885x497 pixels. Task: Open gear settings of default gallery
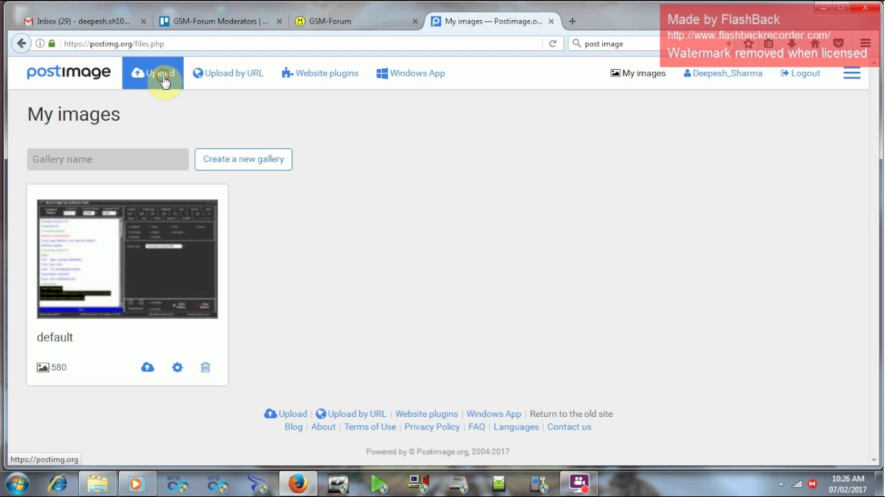tap(177, 367)
